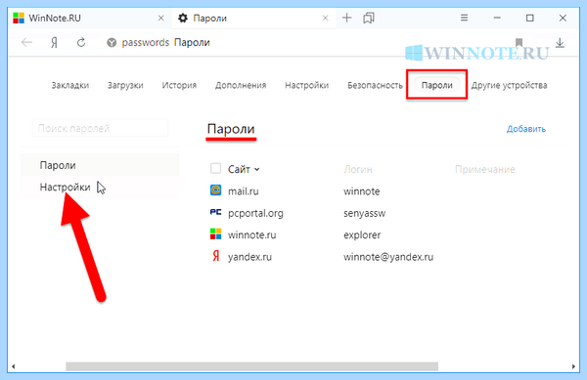Go back with the browser back arrow
This screenshot has width=587, height=380.
click(x=26, y=43)
